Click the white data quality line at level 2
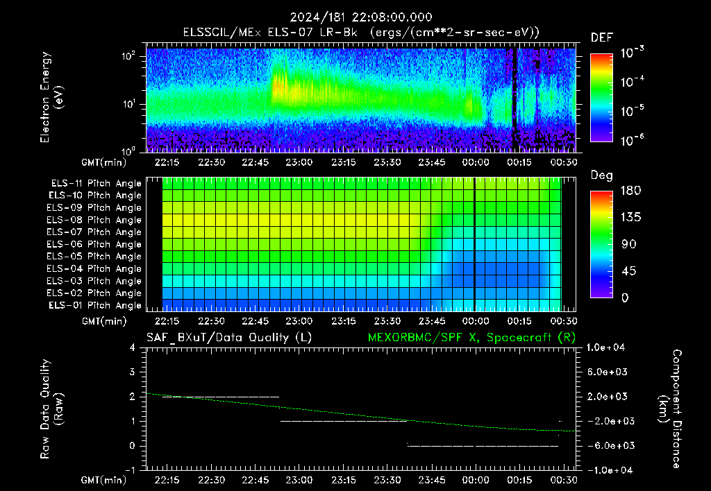Viewport: 711px width, 491px height. tap(221, 397)
